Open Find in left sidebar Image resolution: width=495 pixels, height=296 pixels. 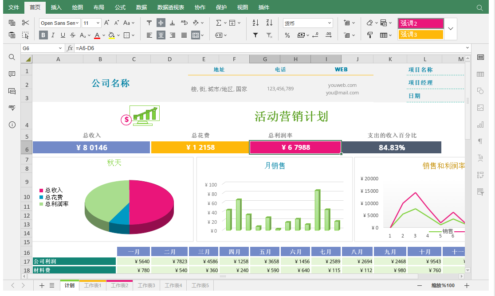(12, 57)
